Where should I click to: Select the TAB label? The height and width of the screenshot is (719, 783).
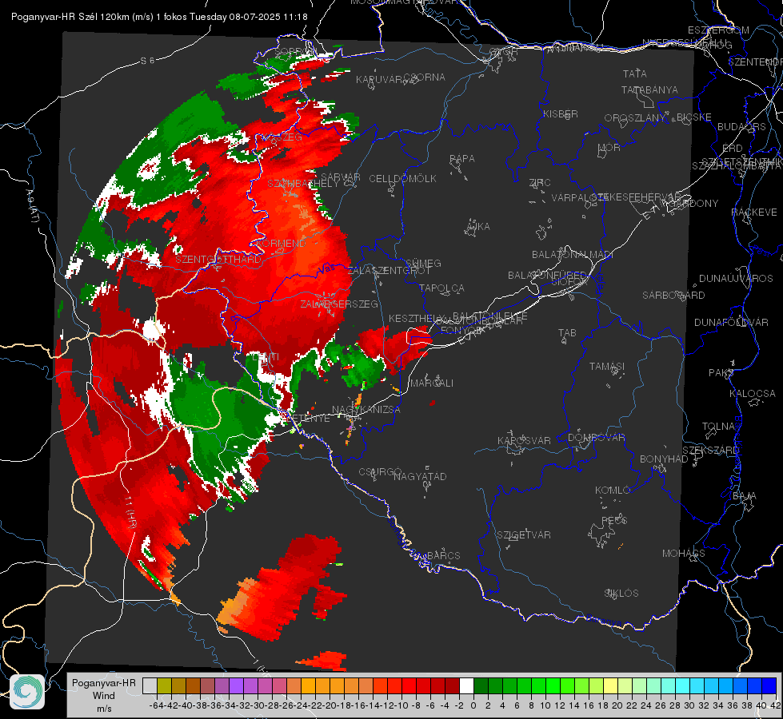567,333
